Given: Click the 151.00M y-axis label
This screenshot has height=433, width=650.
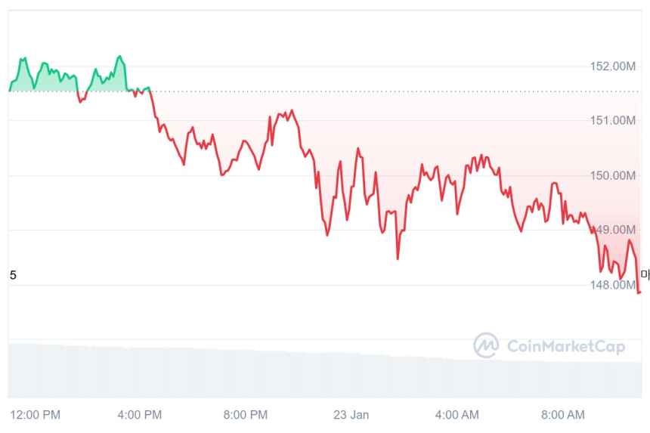Looking at the screenshot, I should click(x=612, y=121).
